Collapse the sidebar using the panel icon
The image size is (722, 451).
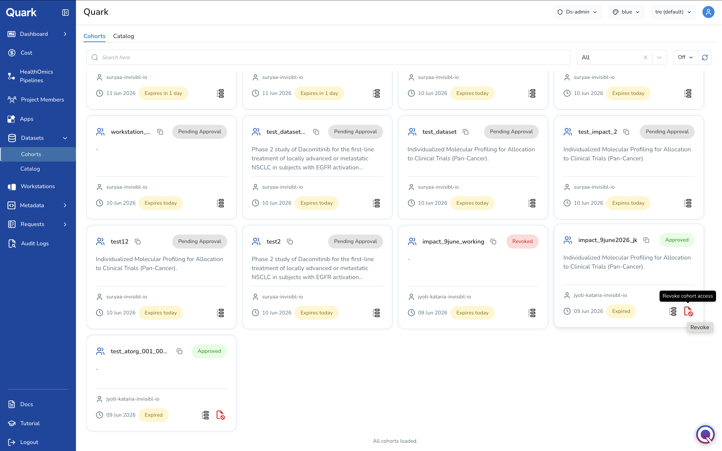[65, 13]
